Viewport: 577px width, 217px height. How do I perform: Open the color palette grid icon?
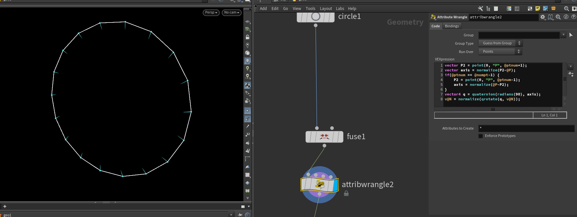point(509,9)
